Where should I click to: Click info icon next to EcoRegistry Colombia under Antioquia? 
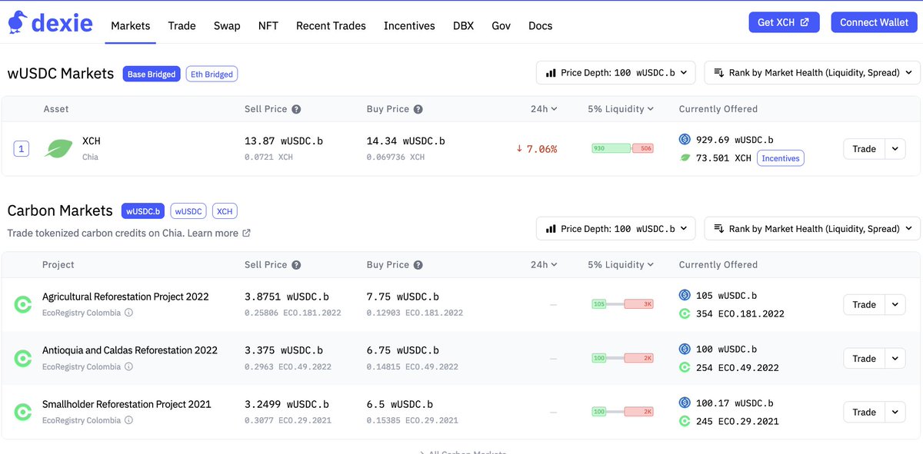pyautogui.click(x=128, y=366)
